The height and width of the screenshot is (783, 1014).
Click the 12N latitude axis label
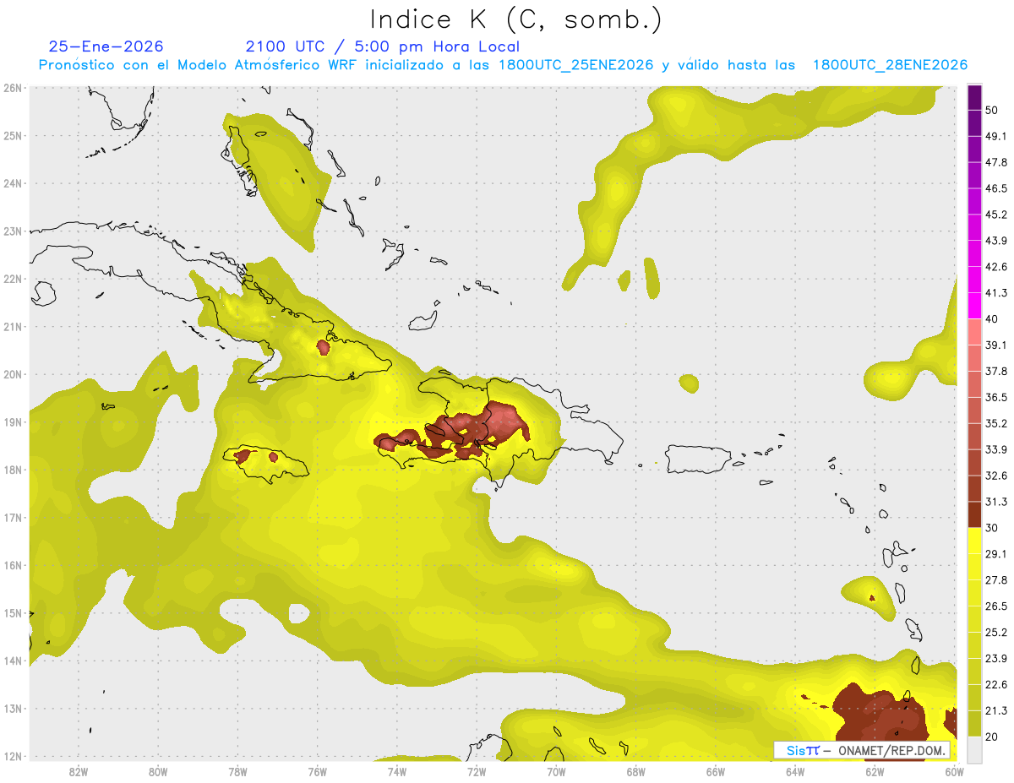(x=13, y=756)
